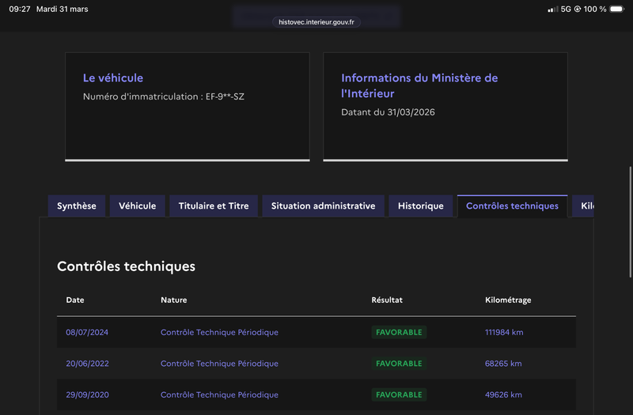
Task: Click the FAVORABLE badge for 29/09/2020
Action: tap(399, 394)
